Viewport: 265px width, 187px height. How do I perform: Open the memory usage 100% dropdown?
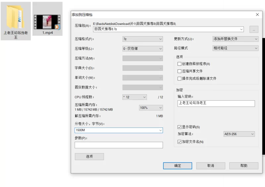click(x=151, y=108)
